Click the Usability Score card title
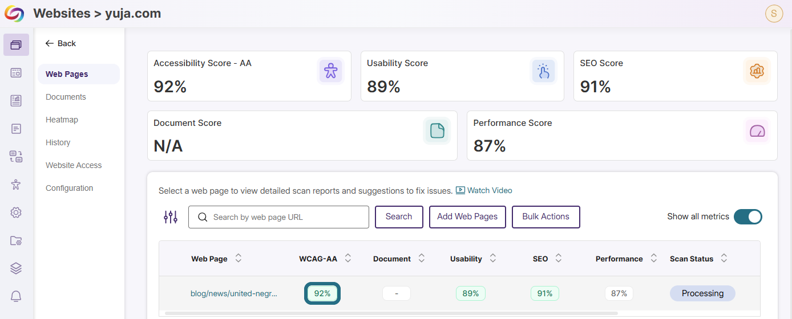Screen dimensions: 792x319 (398, 63)
